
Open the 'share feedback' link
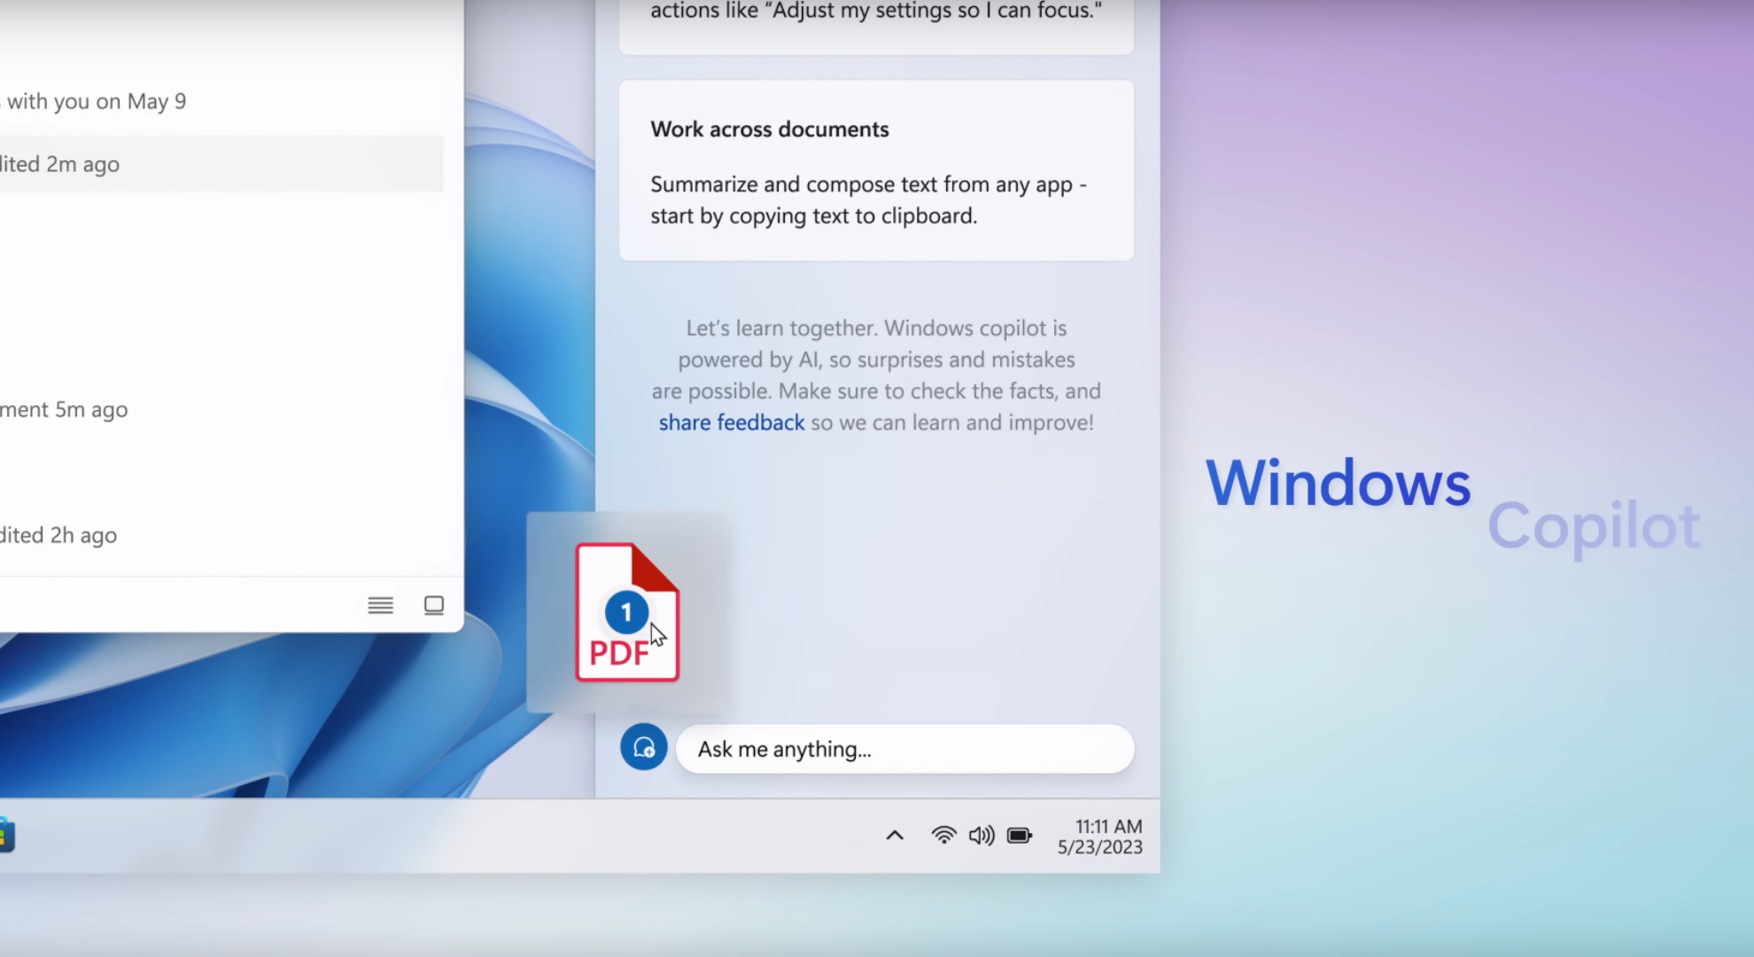click(732, 423)
